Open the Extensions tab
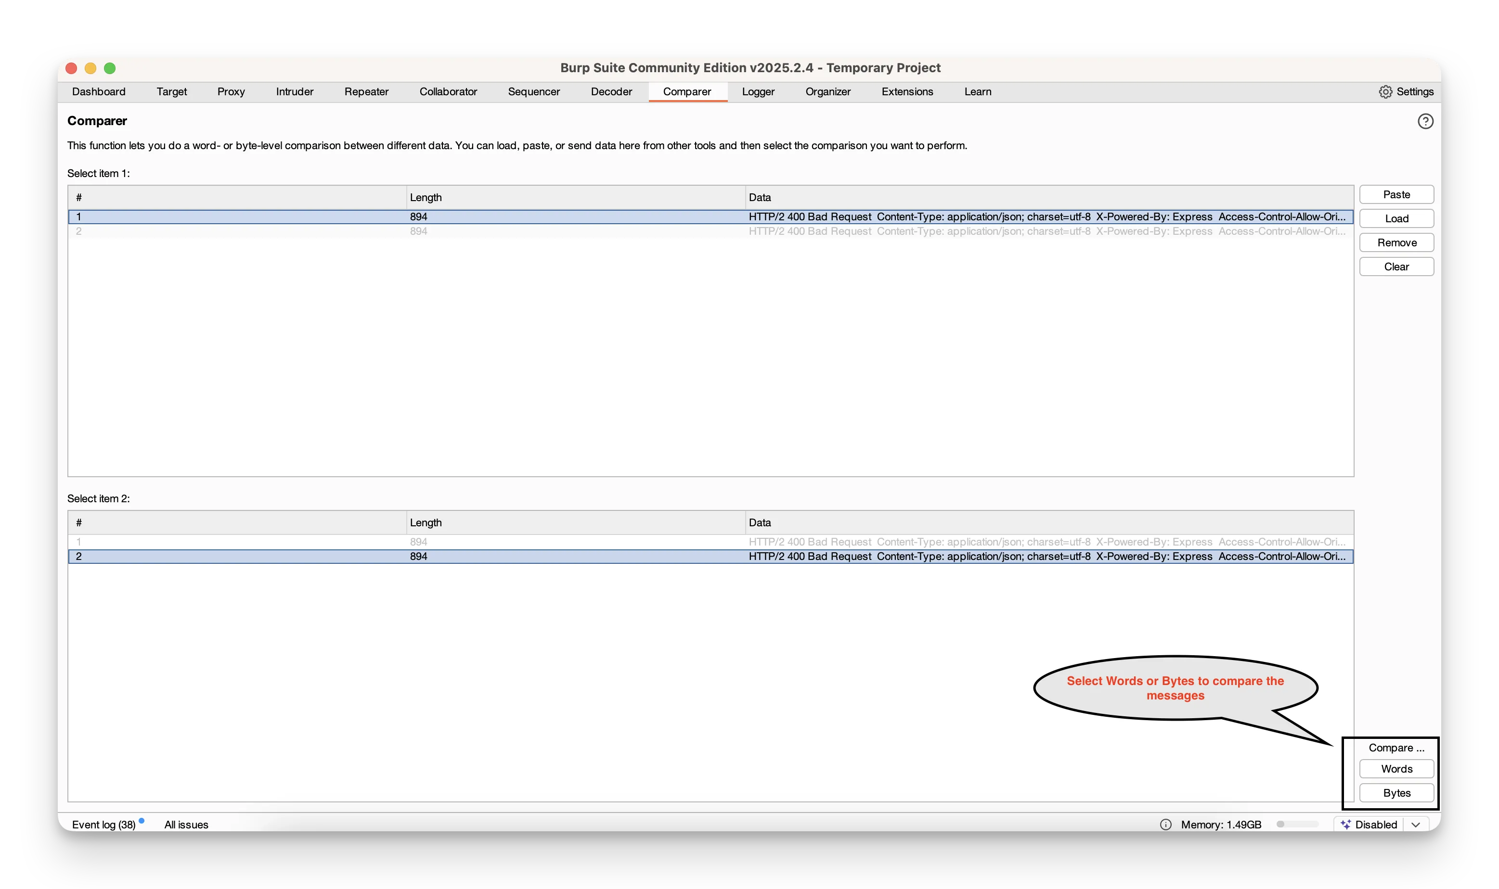This screenshot has height=889, width=1499. 907,92
